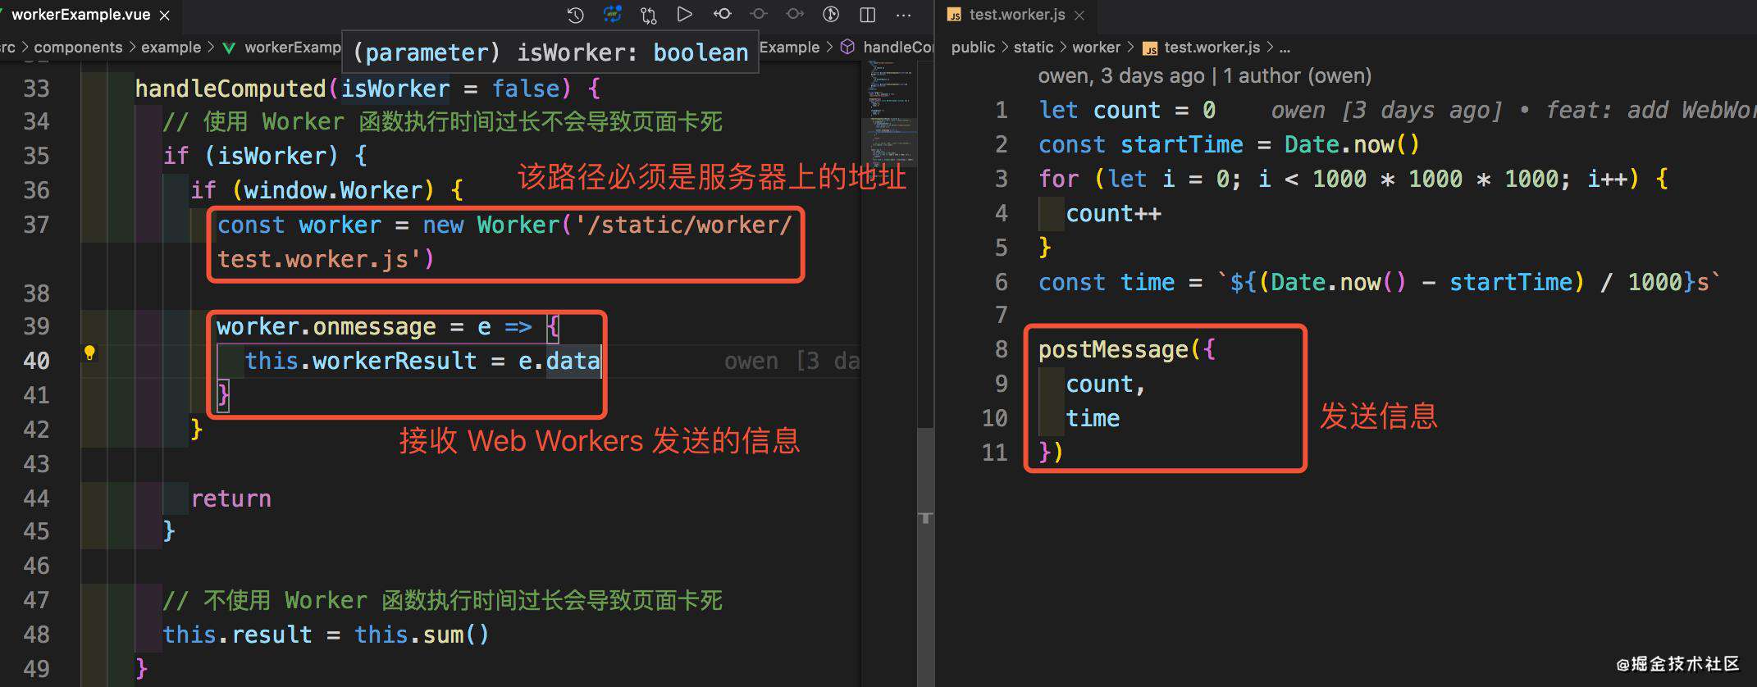Toggle file blame with the circled git icon
The height and width of the screenshot is (687, 1757).
coord(831,14)
